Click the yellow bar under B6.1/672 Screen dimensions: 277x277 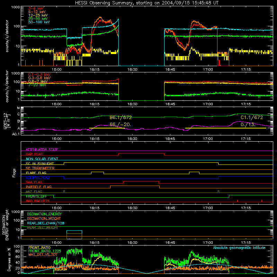click(x=107, y=128)
